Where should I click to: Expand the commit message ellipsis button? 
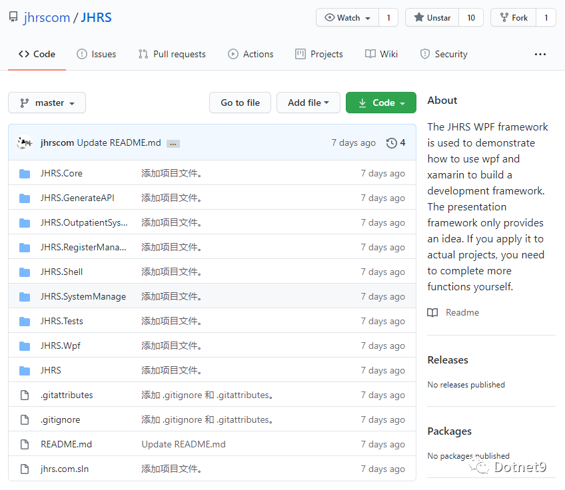coord(173,144)
